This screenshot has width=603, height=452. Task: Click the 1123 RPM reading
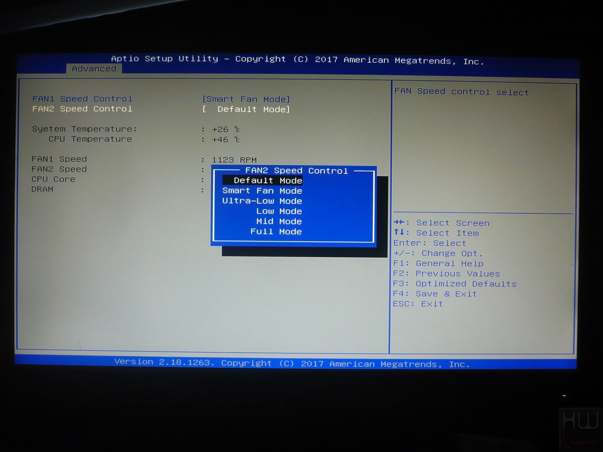click(234, 160)
